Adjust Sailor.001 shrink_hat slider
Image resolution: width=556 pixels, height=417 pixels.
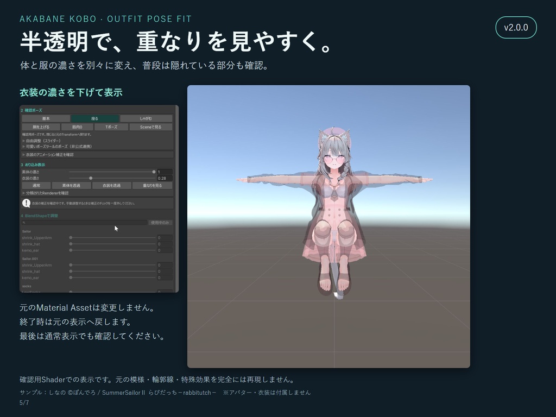pyautogui.click(x=113, y=271)
